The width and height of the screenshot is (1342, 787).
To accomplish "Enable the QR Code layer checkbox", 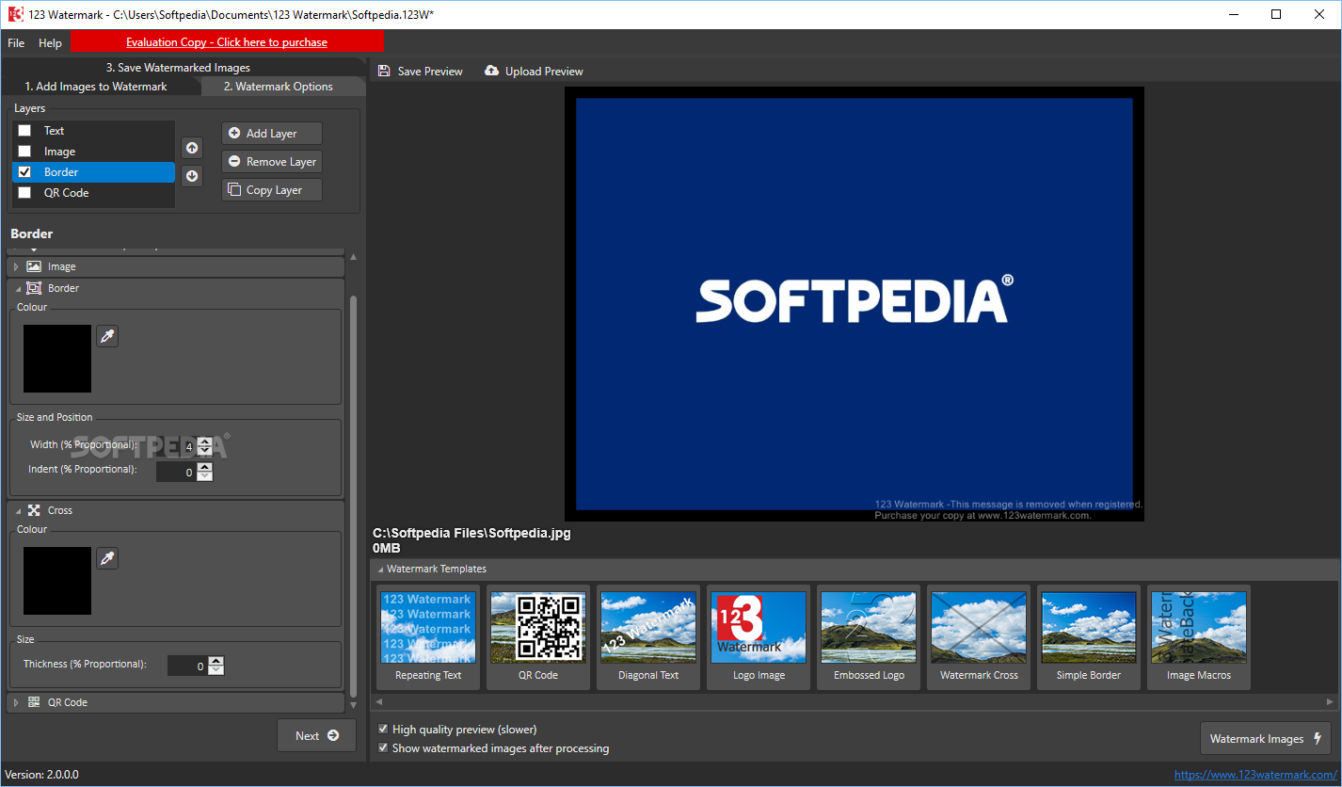I will tap(24, 193).
